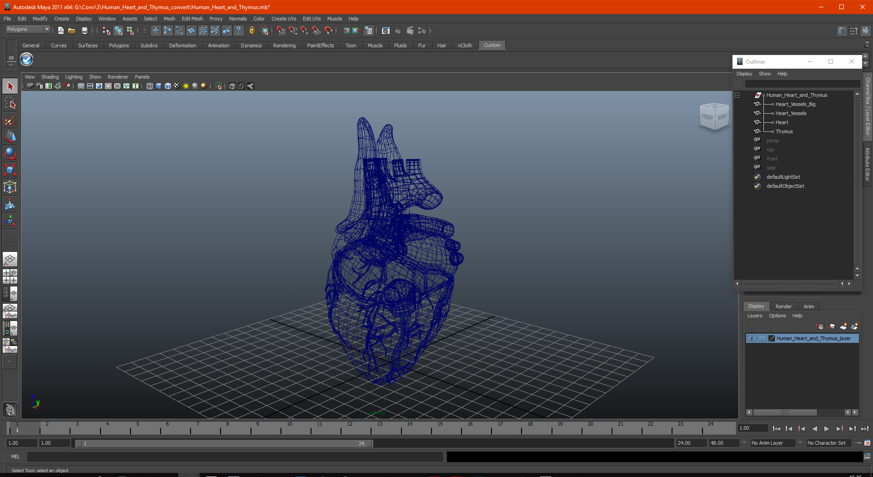This screenshot has height=477, width=873.
Task: Move layer up in Layer Editor
Action: tap(820, 326)
